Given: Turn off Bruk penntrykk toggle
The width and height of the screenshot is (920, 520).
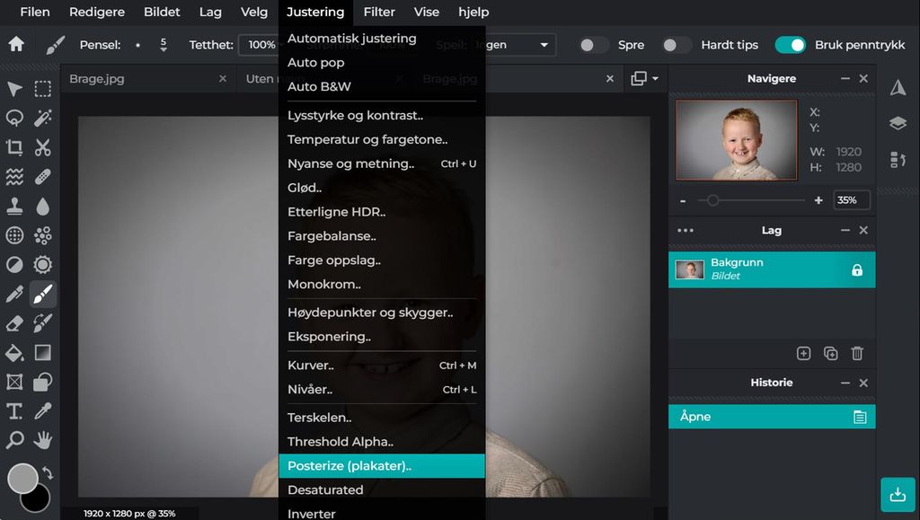Looking at the screenshot, I should pyautogui.click(x=791, y=45).
